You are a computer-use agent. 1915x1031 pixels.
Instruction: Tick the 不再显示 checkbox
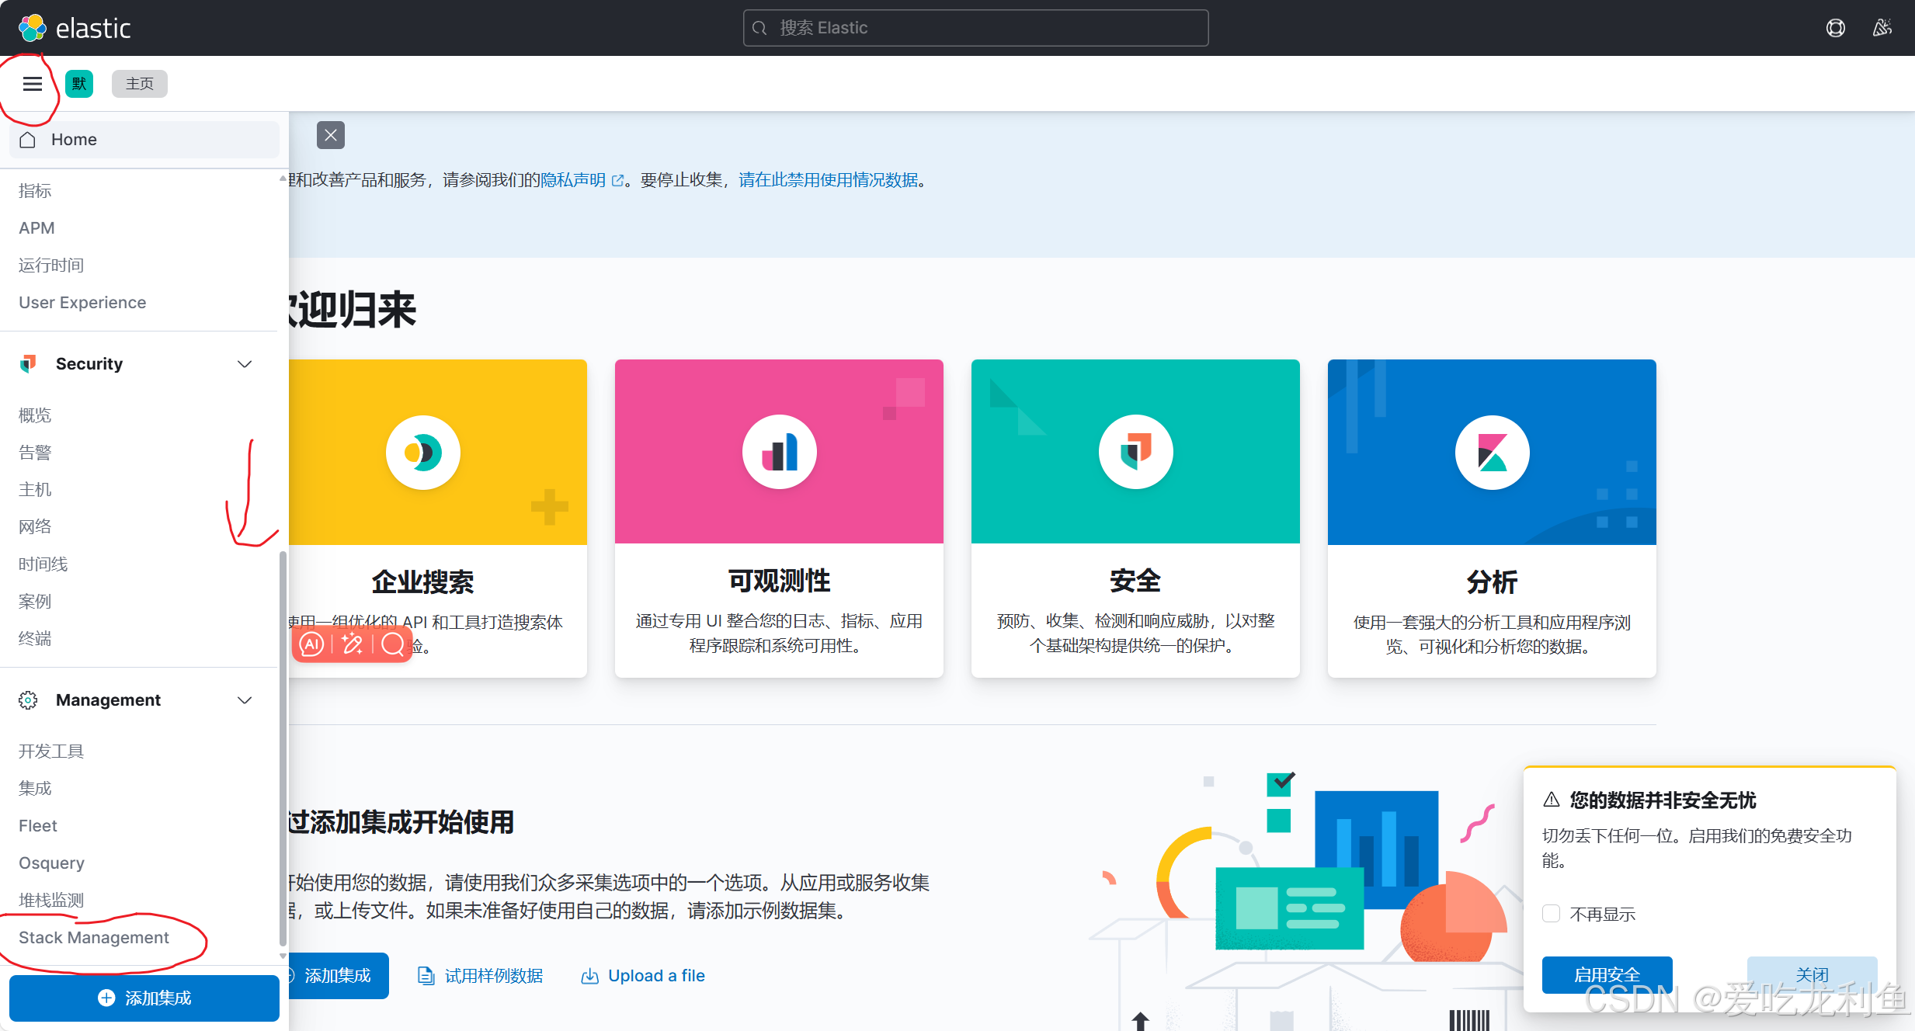[x=1552, y=914]
